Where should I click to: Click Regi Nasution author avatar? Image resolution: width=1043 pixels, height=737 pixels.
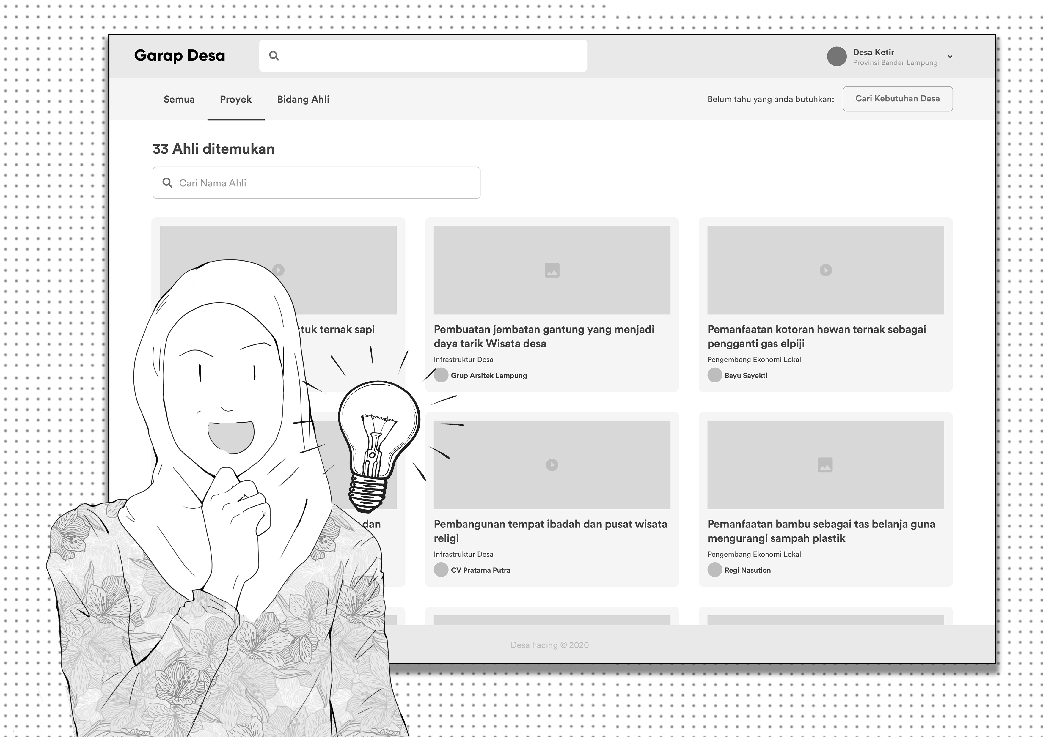point(714,570)
